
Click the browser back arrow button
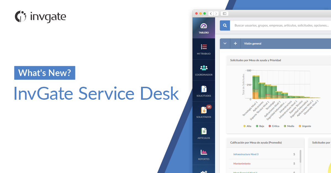click(x=211, y=13)
